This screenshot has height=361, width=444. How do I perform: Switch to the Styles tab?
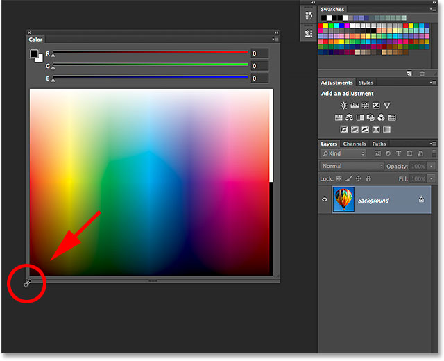366,83
